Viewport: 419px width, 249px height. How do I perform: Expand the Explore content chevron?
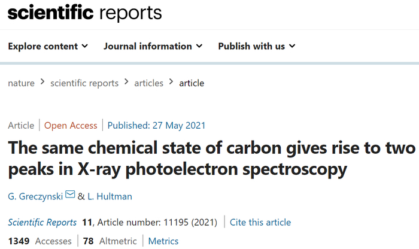pyautogui.click(x=85, y=46)
